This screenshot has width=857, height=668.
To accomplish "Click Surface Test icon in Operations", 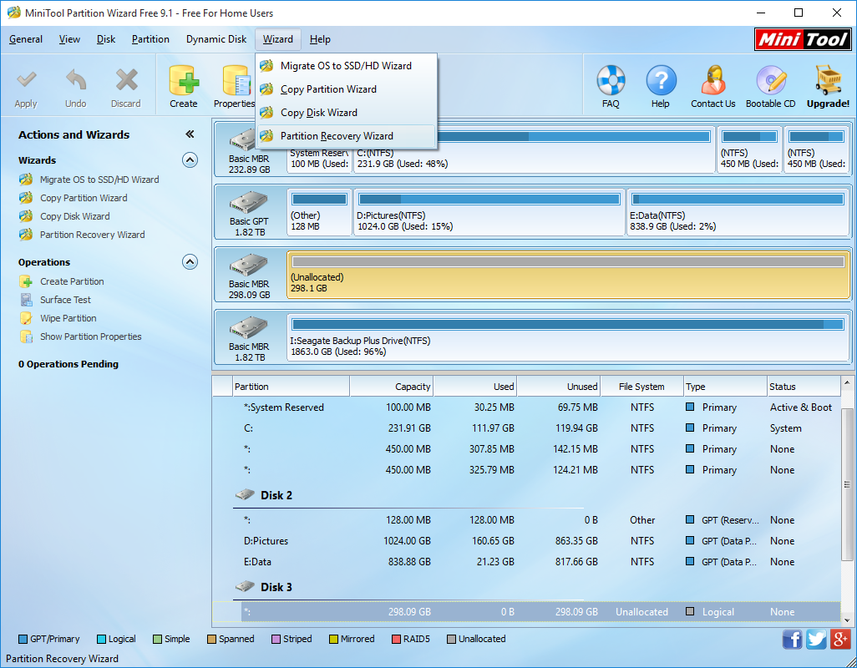I will point(26,299).
